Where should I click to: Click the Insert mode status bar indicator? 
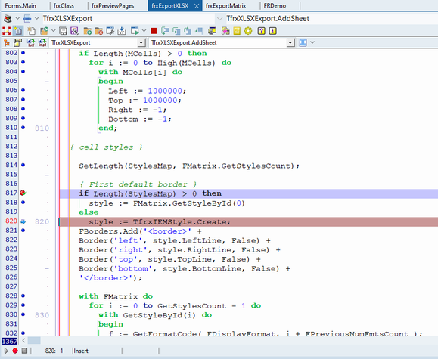[81, 351]
